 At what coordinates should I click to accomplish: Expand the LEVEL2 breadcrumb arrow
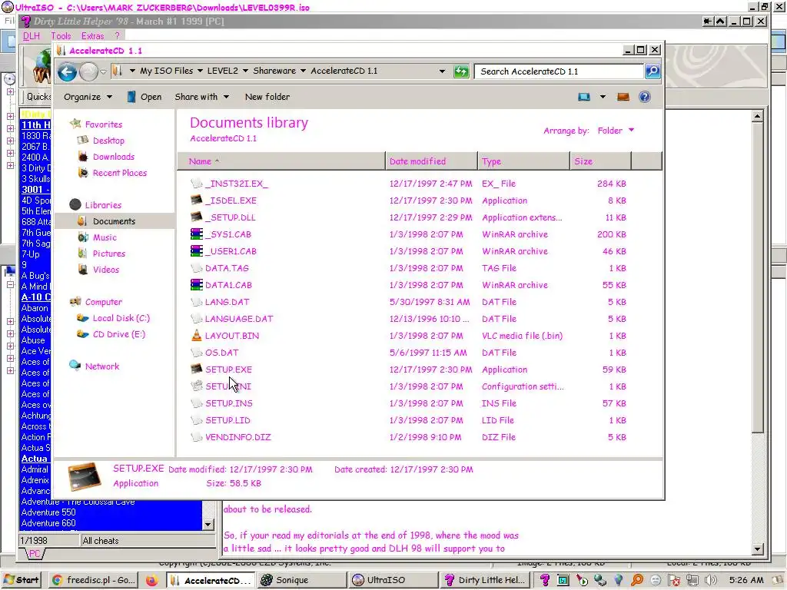tap(245, 71)
